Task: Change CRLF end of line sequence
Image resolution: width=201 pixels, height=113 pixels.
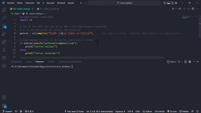Action: [138, 111]
